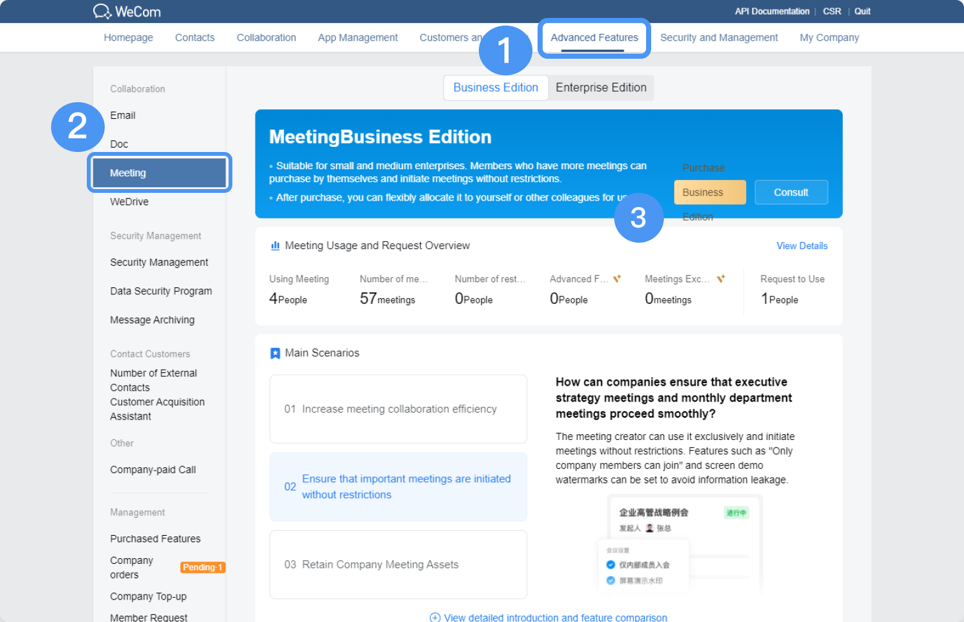Select WeDrive in the sidebar
Image resolution: width=964 pixels, height=622 pixels.
point(129,202)
